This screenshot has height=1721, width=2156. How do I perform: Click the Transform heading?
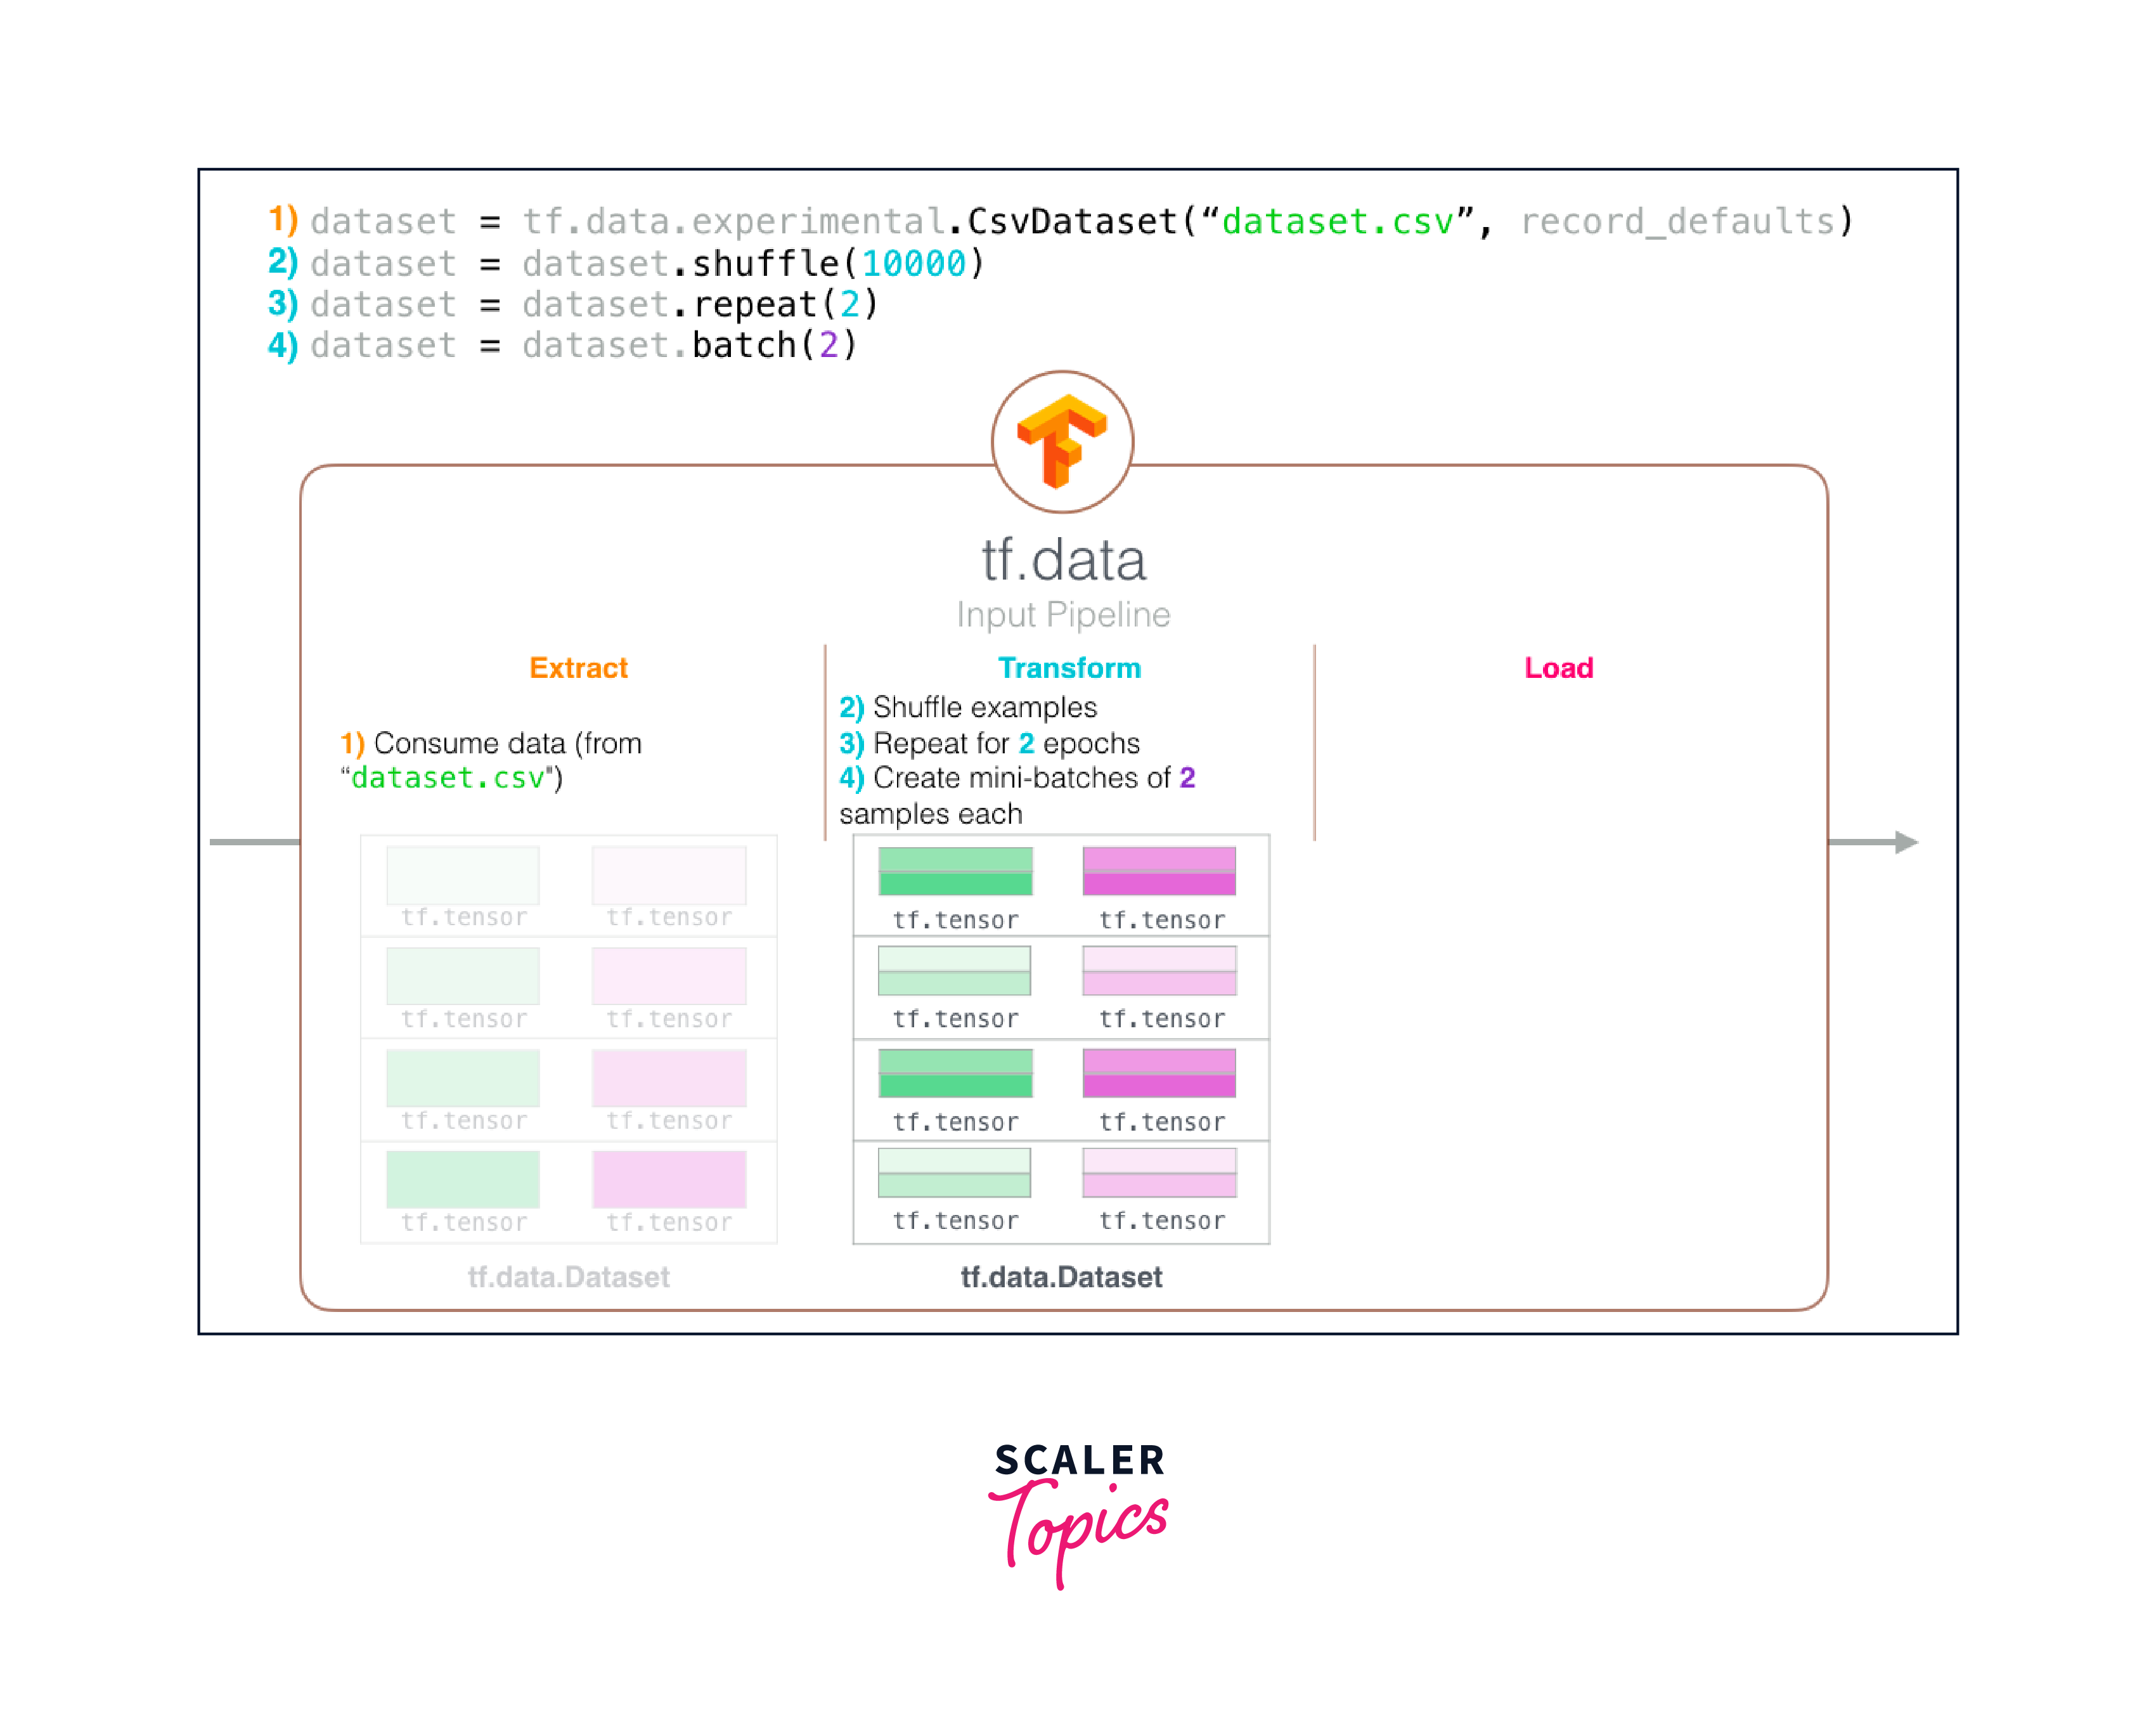(1069, 667)
